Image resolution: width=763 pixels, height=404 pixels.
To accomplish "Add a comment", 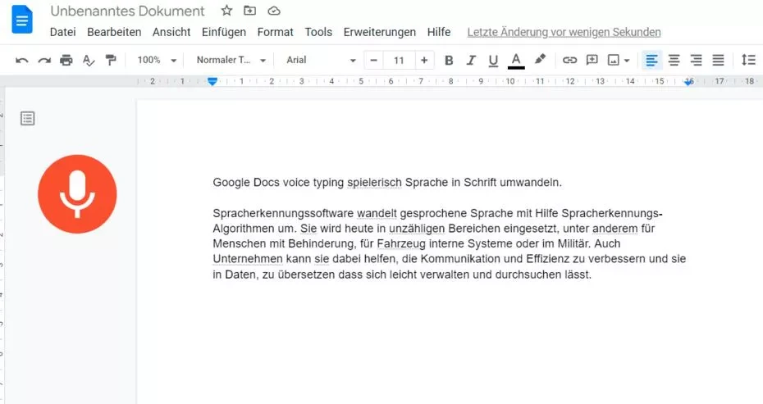I will 592,61.
